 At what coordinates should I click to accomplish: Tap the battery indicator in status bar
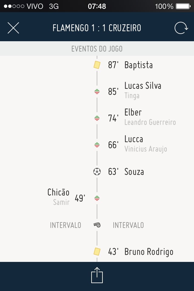(182, 6)
